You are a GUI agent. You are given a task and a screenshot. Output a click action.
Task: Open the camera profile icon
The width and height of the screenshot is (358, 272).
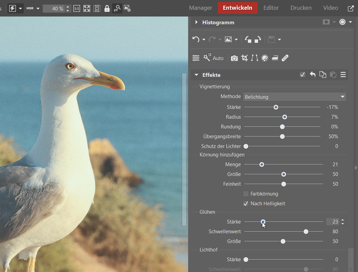click(234, 58)
